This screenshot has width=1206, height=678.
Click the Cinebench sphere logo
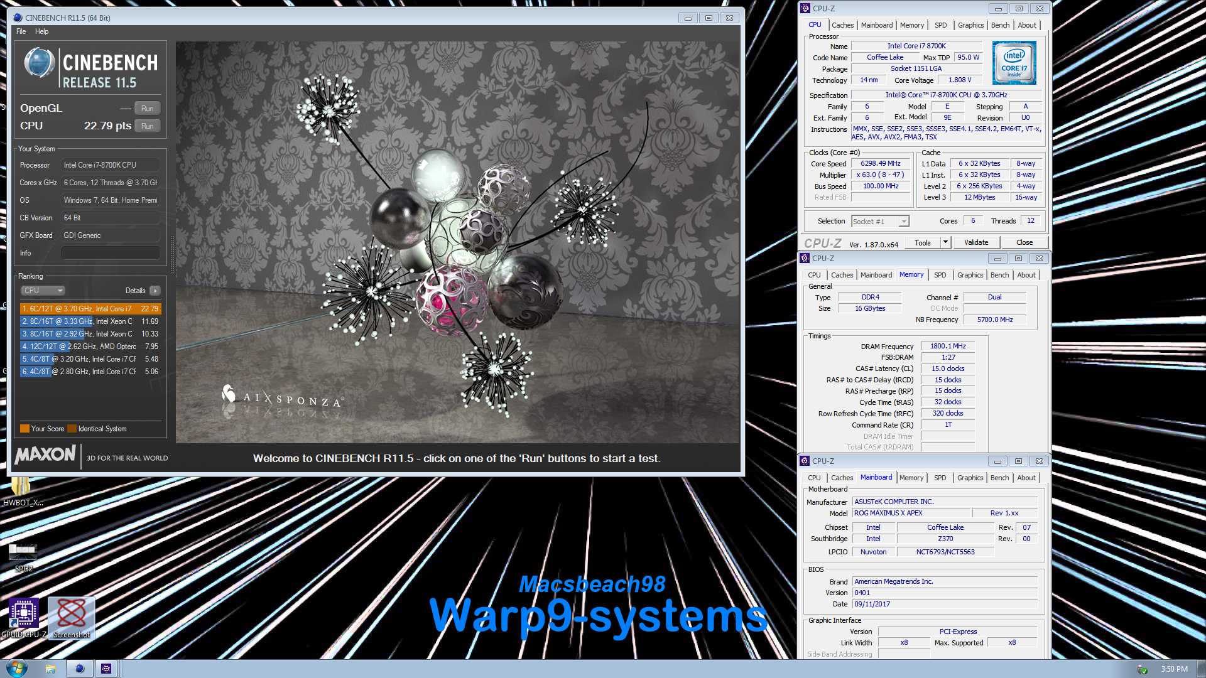click(39, 63)
